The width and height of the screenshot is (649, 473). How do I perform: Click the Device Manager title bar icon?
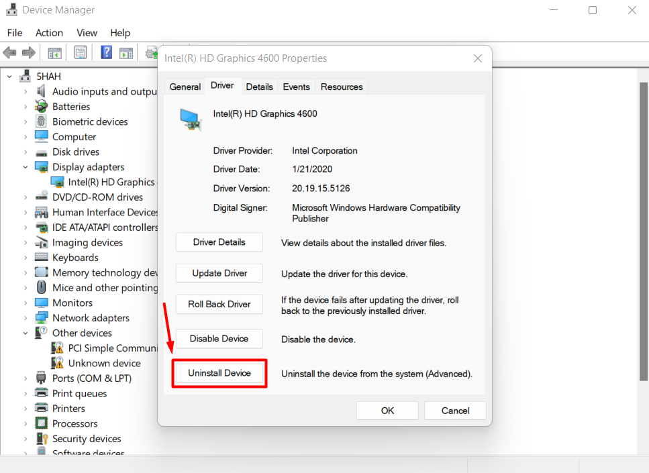coord(11,9)
